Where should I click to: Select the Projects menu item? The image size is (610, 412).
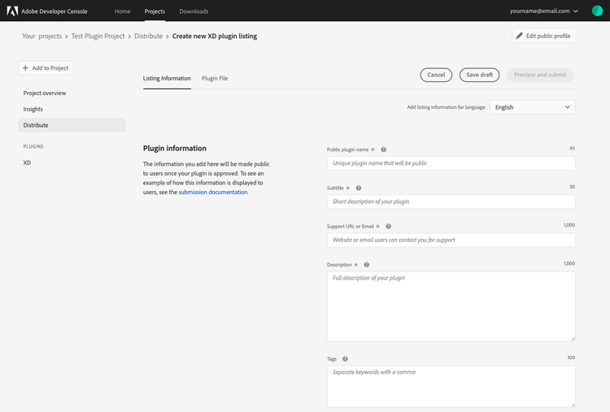click(x=155, y=11)
